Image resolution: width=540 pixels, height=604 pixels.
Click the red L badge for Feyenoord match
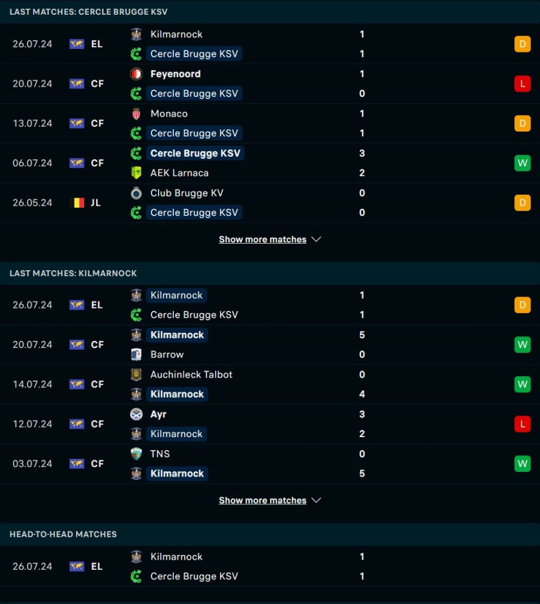522,84
